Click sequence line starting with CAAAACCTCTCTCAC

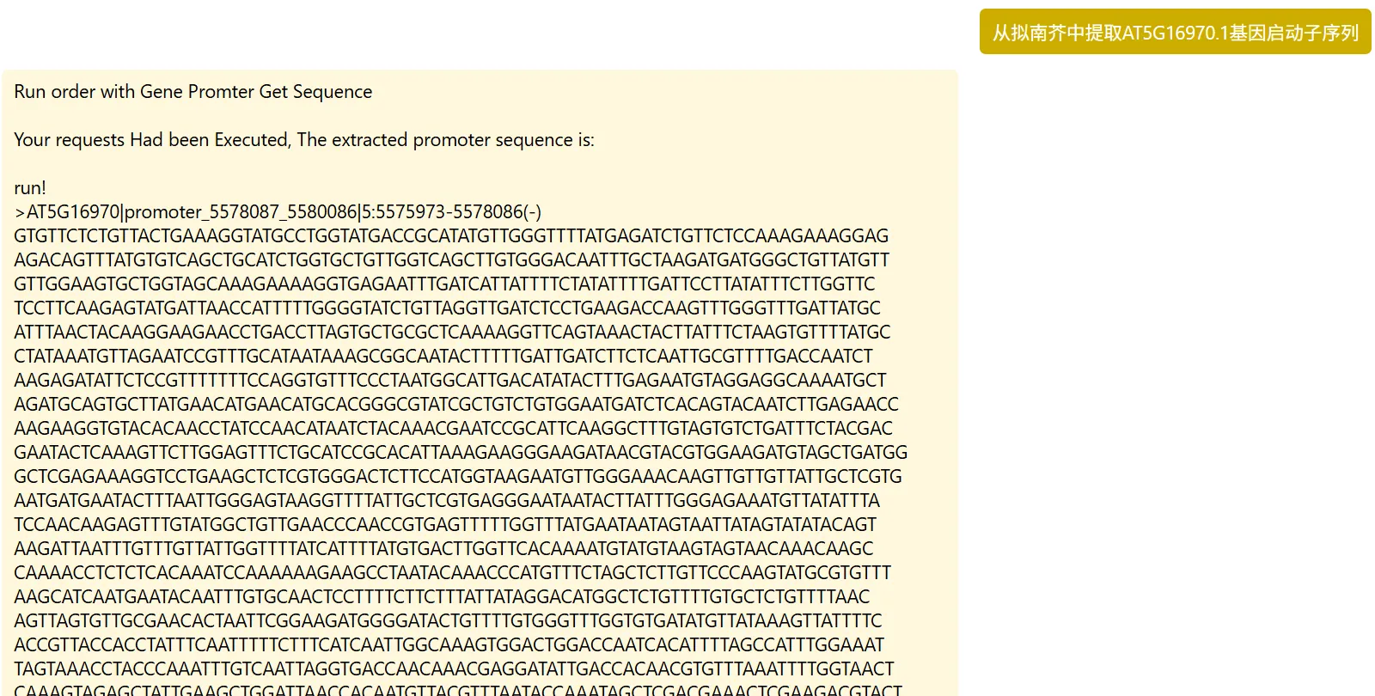click(x=452, y=573)
